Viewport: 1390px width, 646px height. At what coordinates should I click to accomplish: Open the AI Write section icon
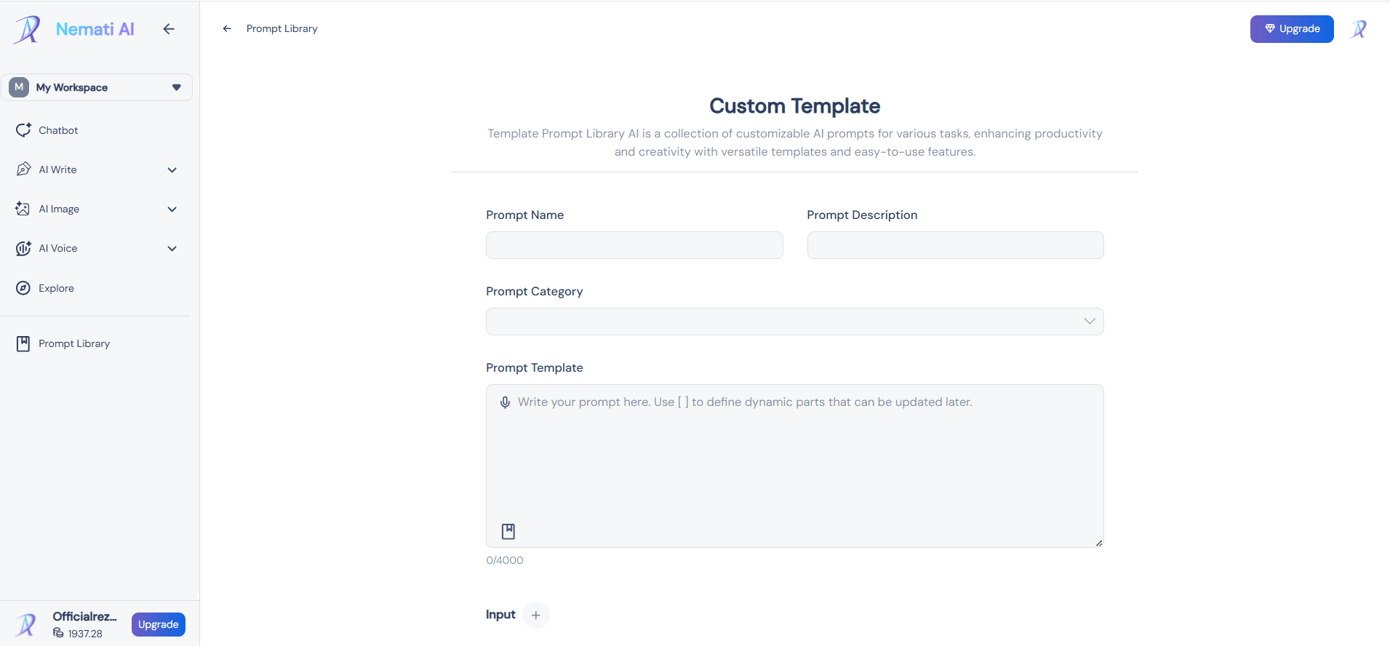point(24,169)
